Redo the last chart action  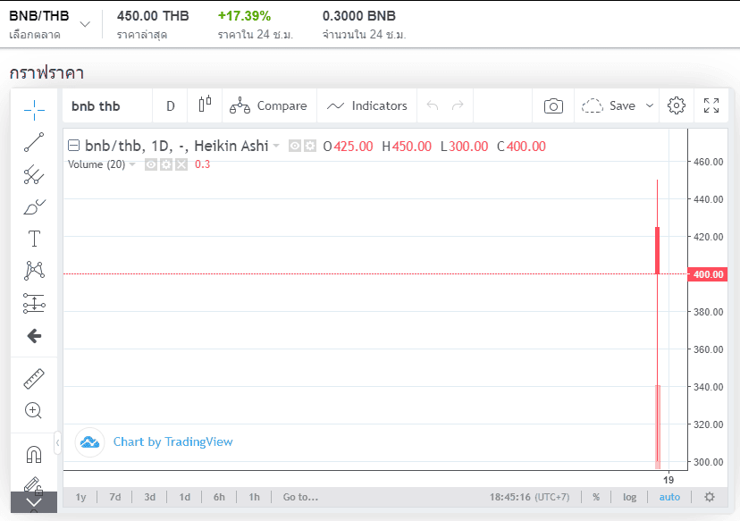coord(458,105)
